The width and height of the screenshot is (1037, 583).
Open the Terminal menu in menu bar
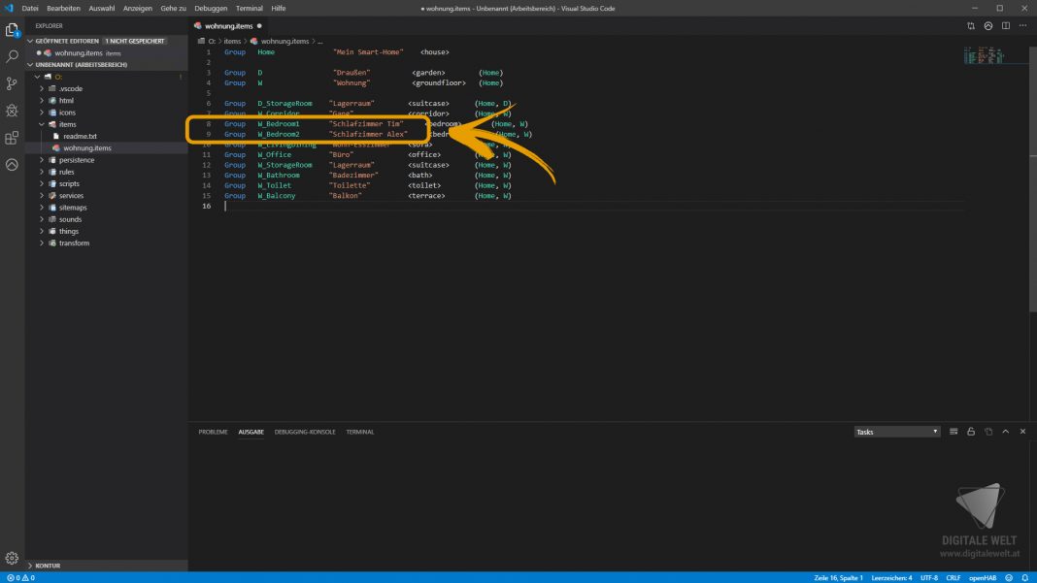coord(249,8)
